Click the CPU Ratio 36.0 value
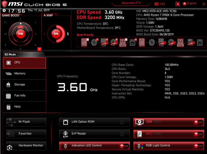This screenshot has width=207, height=154. pyautogui.click(x=167, y=69)
